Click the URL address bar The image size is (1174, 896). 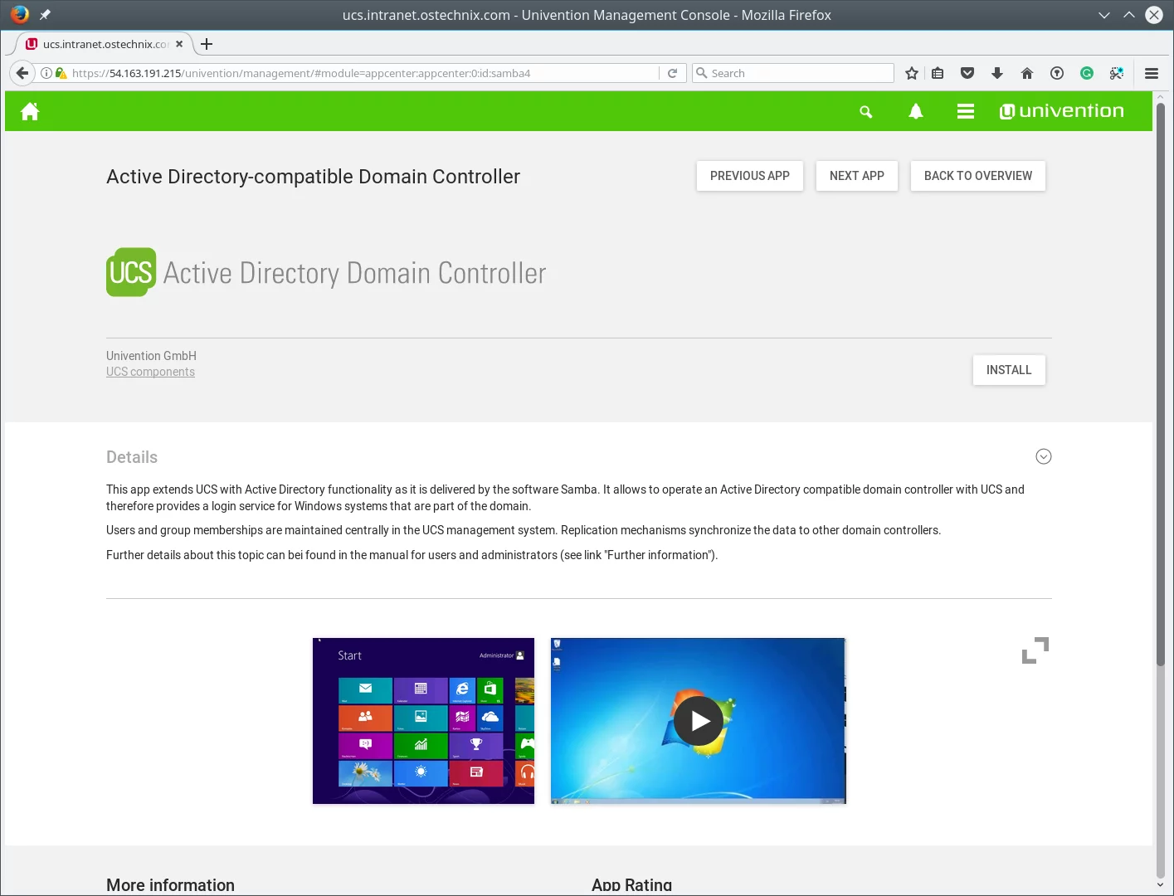pyautogui.click(x=365, y=73)
